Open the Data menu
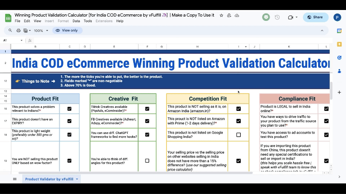Screen dimensions: 346x194 coord(76,21)
